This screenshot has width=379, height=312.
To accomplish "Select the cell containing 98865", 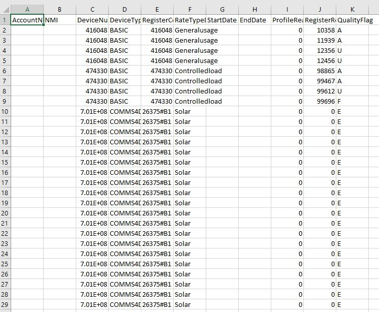I will point(320,71).
